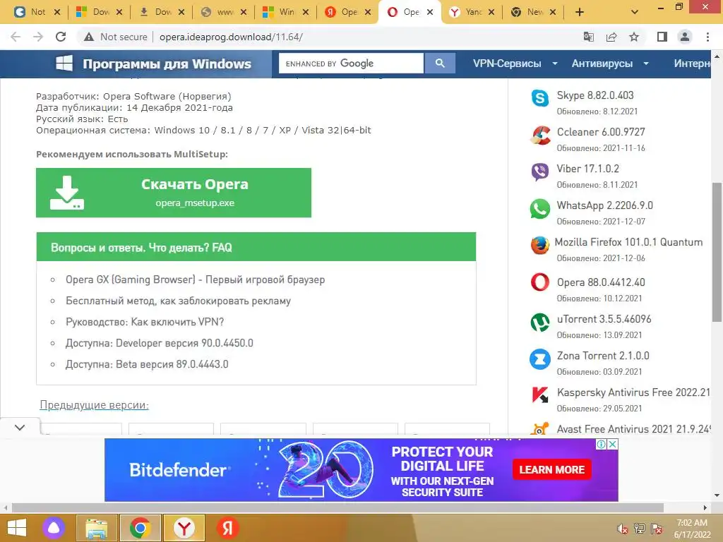Open Avast Free Antivirus 2021 link
This screenshot has height=542, width=723.
[633, 429]
